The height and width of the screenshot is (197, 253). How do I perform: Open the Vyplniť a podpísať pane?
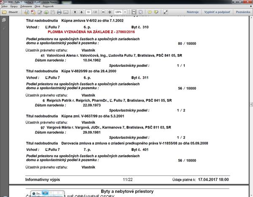217,12
